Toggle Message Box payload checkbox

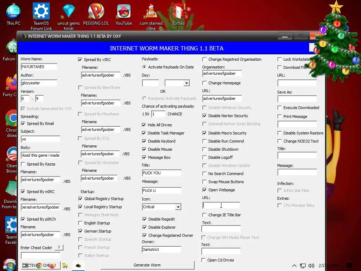(144, 157)
